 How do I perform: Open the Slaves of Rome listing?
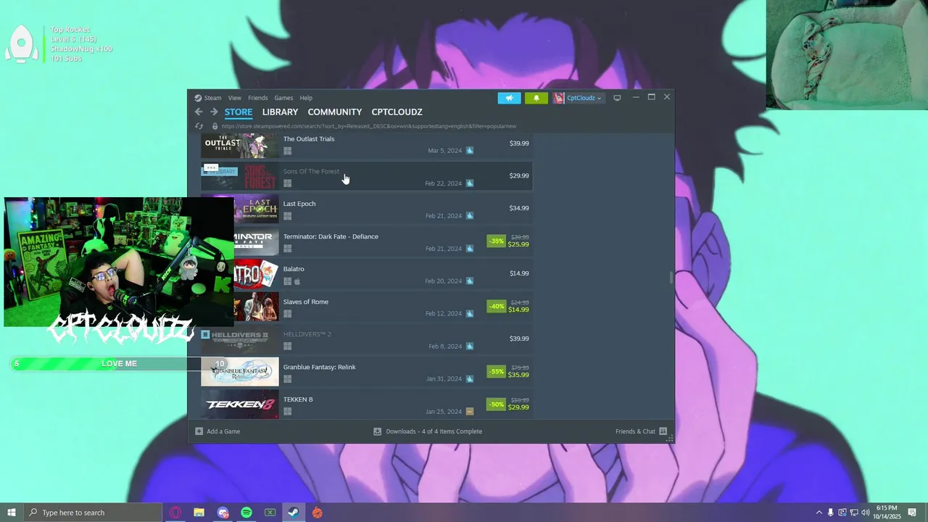tap(306, 302)
